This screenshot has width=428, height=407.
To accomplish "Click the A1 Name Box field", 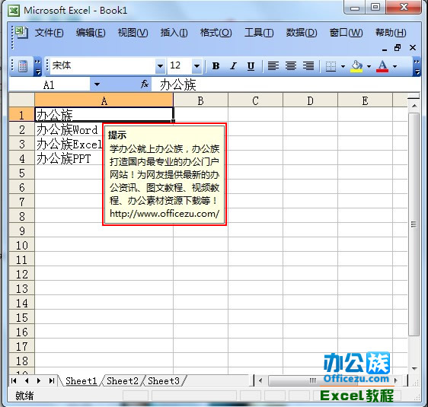I will [50, 84].
